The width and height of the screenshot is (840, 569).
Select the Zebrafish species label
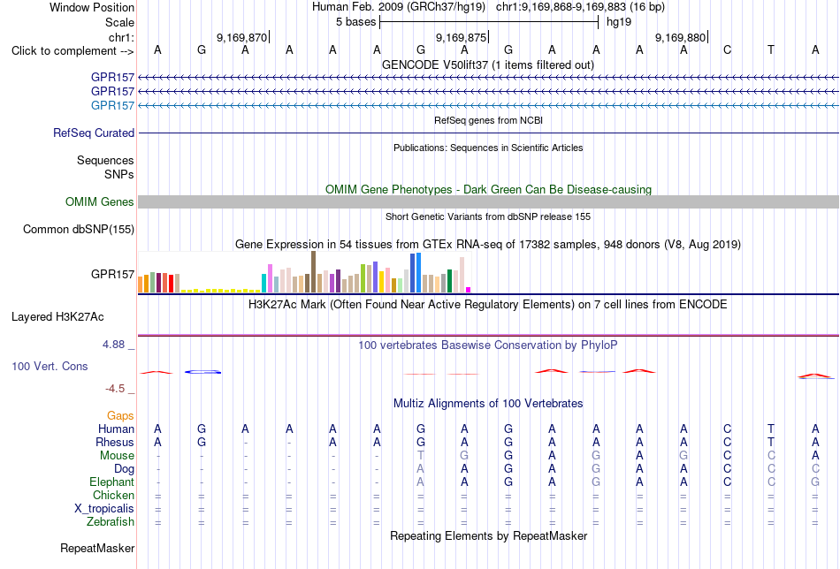[x=111, y=522]
